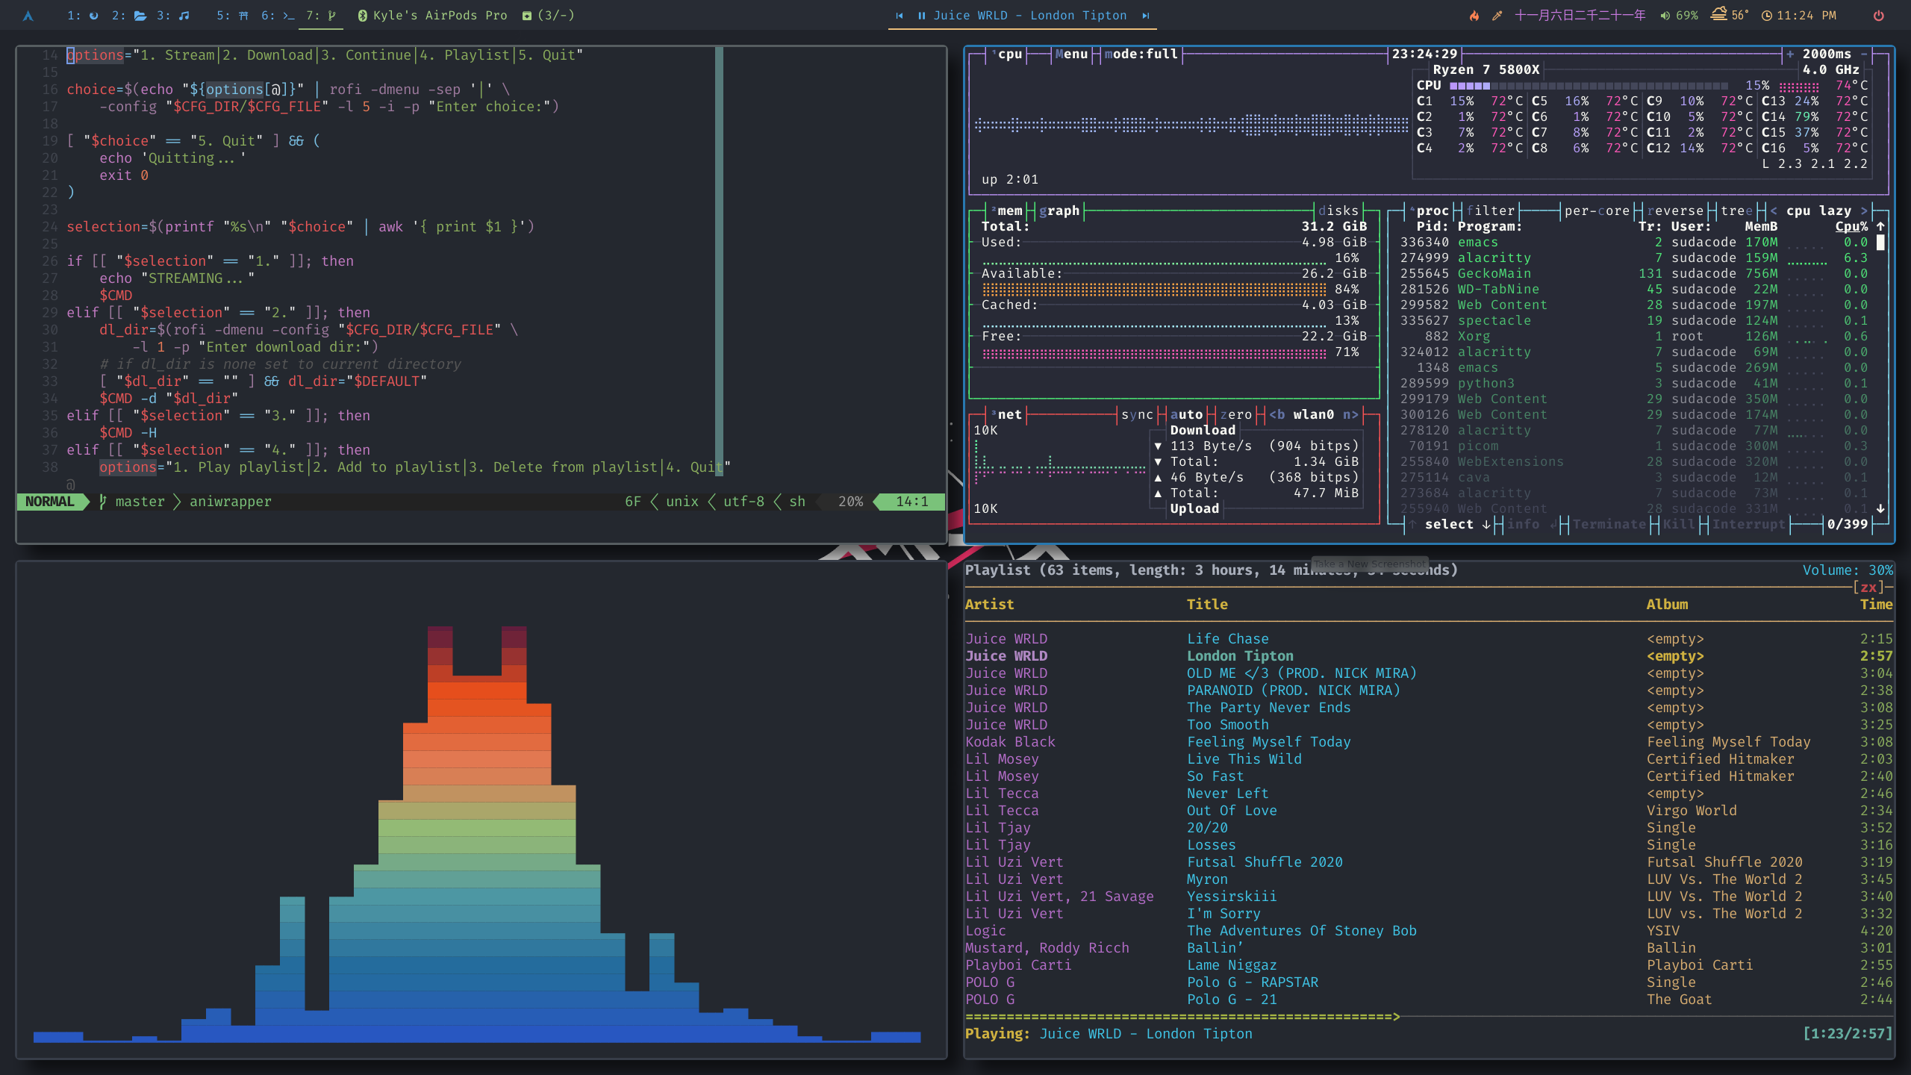Image resolution: width=1911 pixels, height=1075 pixels.
Task: Select the song Feeling Myself Today by Kodak Black
Action: 1429,741
